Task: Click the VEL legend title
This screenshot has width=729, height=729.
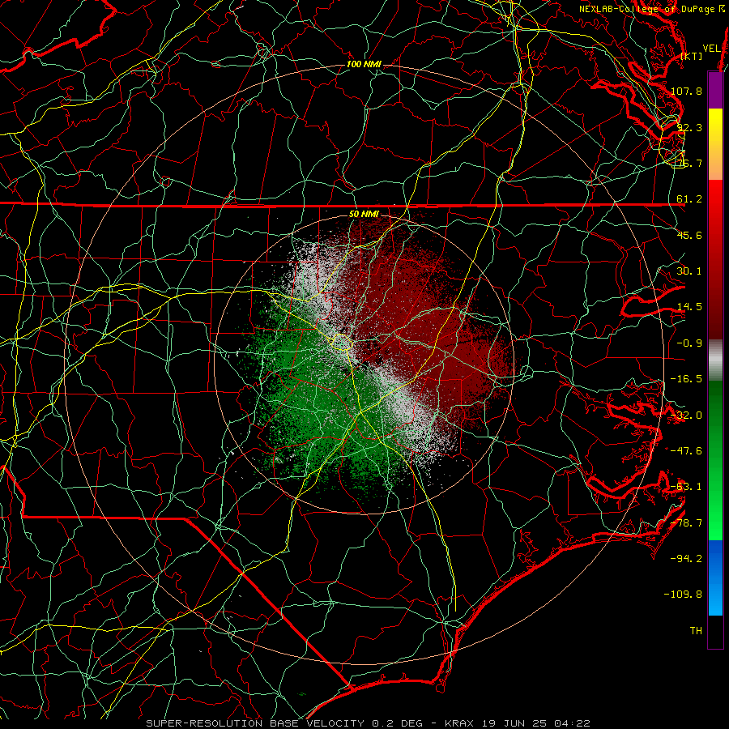Action: (x=712, y=49)
